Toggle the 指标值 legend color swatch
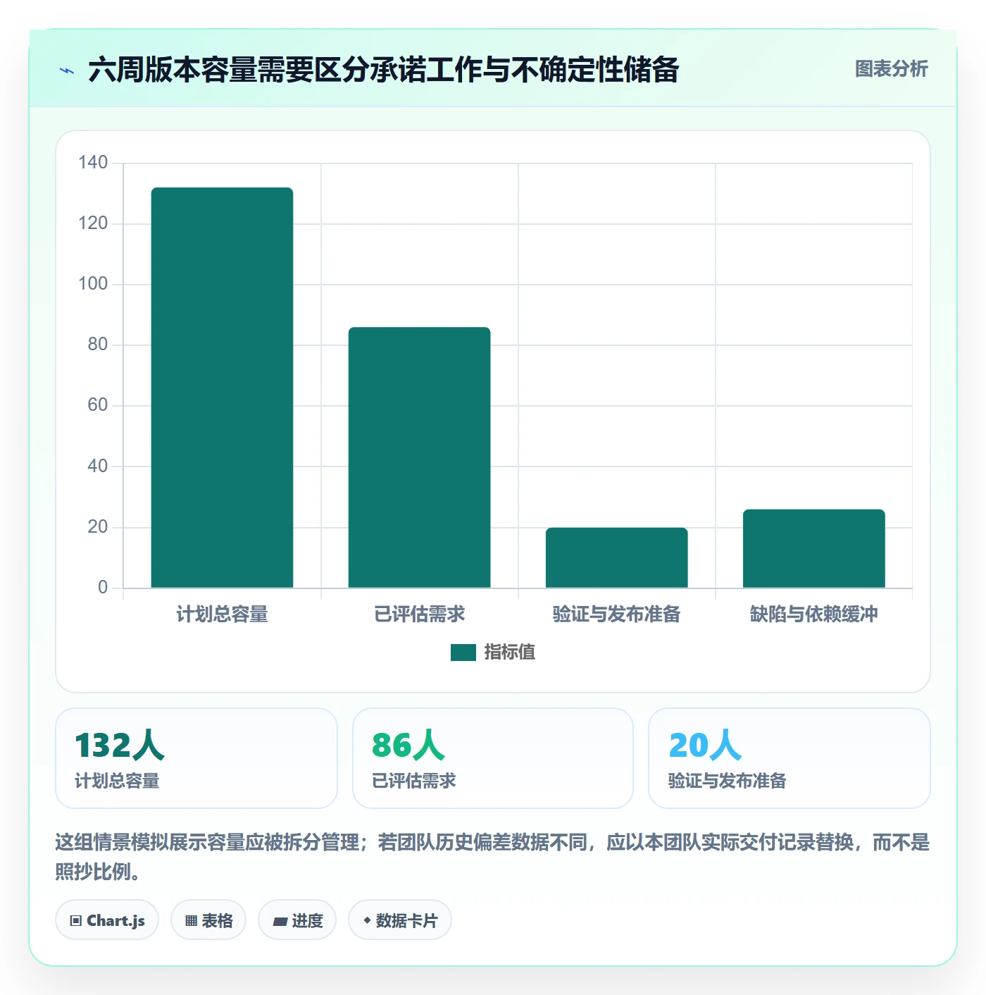Viewport: 986px width, 995px height. [x=463, y=653]
